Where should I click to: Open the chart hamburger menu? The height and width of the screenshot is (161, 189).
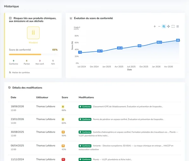tap(178, 26)
